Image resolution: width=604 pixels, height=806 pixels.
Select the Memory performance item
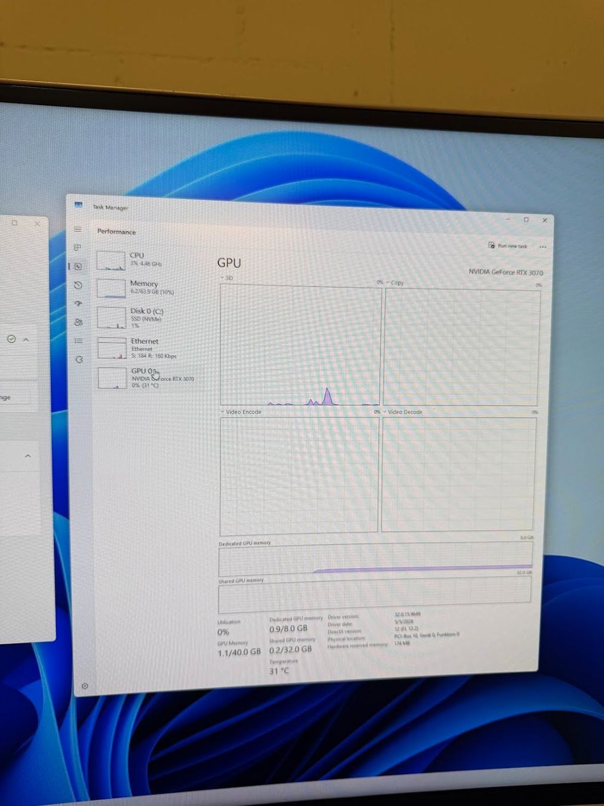146,288
